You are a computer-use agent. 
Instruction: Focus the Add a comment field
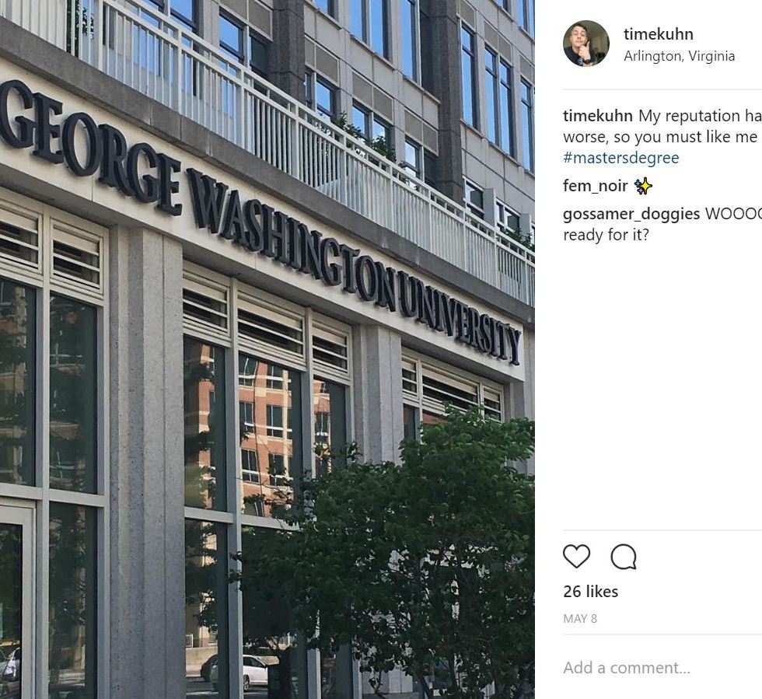click(x=662, y=668)
